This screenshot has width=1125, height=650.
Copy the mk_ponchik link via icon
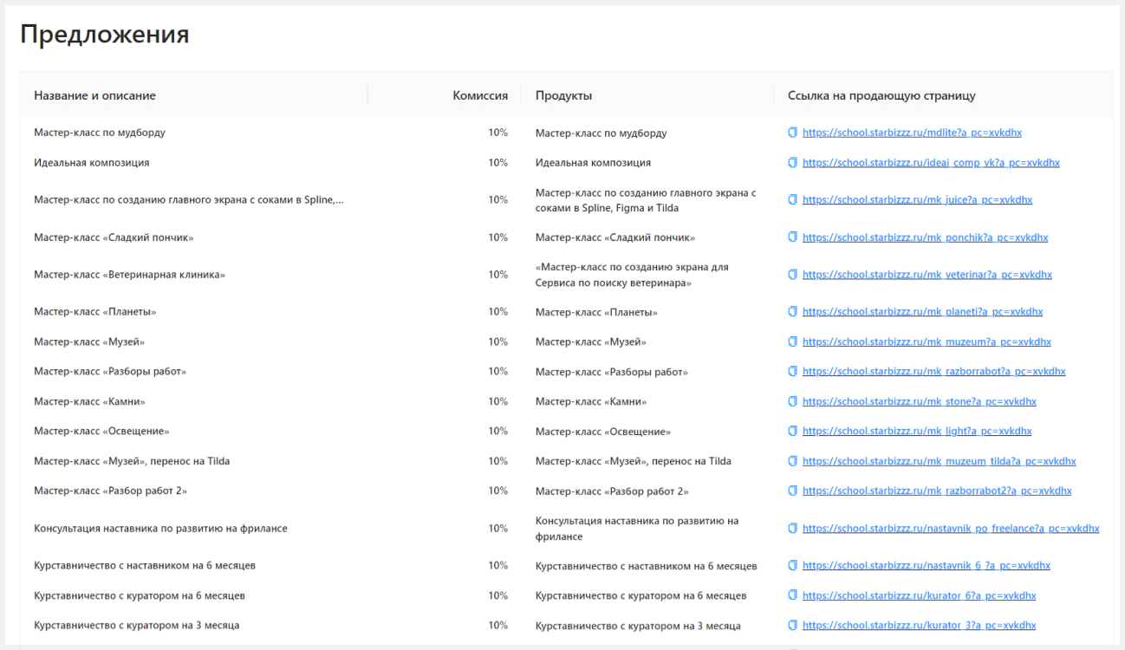point(792,237)
